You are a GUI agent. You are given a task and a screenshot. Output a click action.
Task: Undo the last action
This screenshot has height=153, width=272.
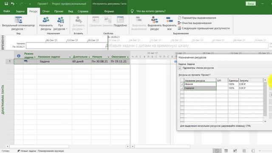12,4
